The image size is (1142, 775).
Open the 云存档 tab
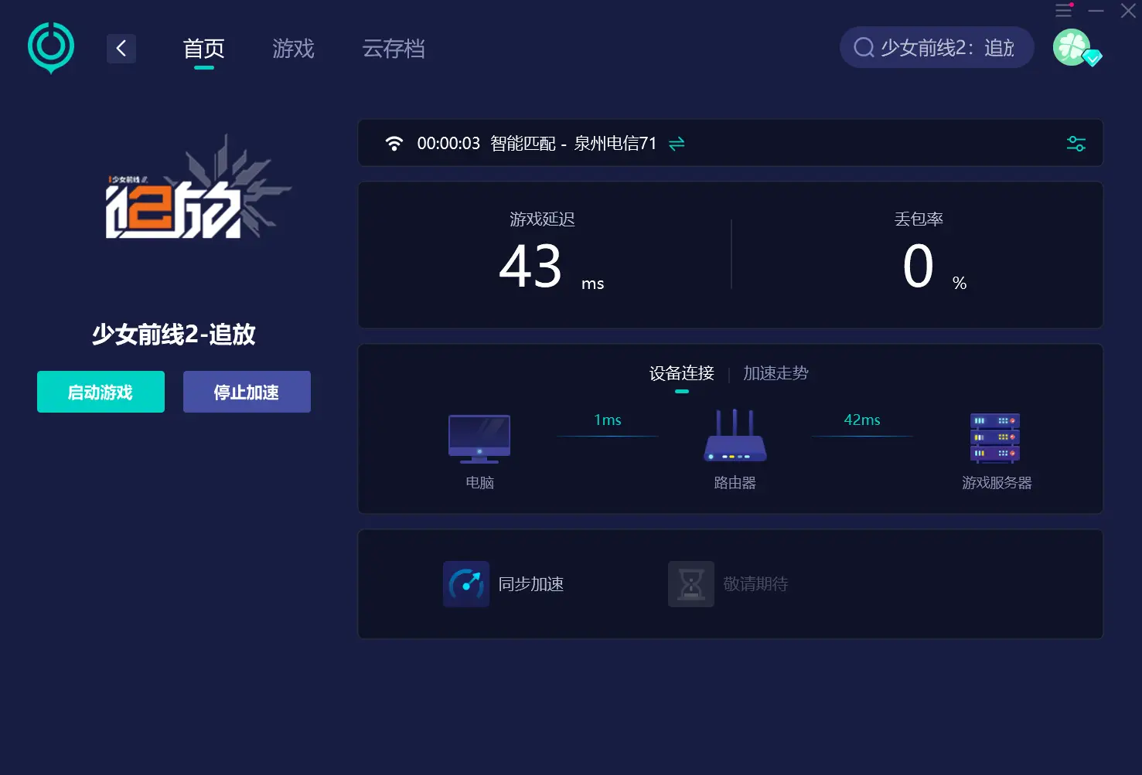[x=394, y=49]
